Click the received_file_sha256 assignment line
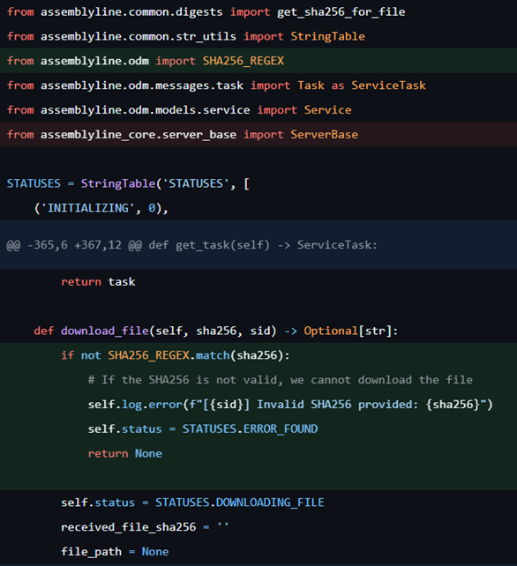 145,527
